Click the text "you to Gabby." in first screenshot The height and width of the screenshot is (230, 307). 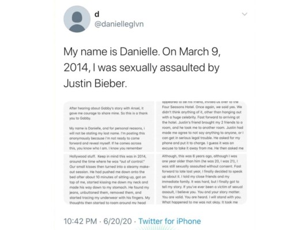(80, 118)
